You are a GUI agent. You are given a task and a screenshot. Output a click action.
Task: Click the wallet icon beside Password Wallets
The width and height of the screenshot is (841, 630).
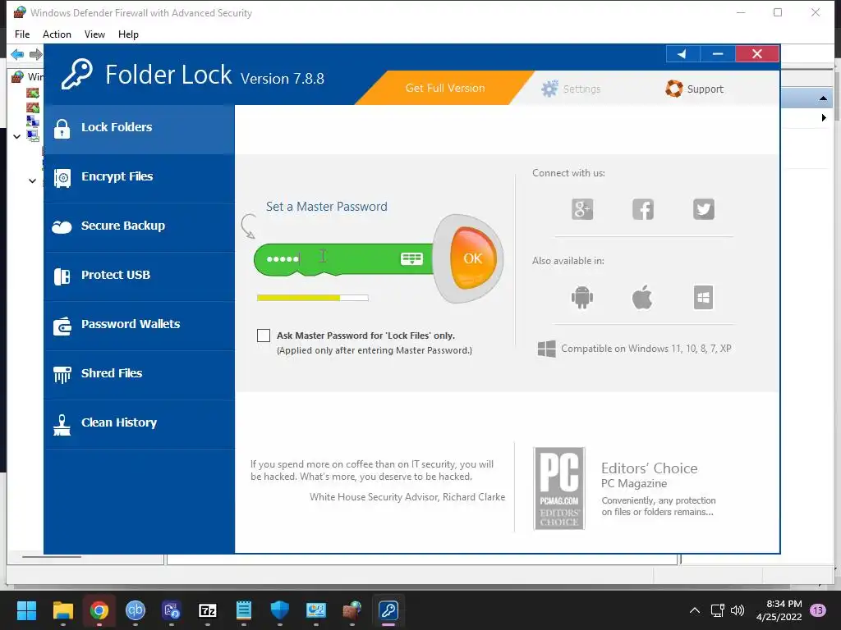click(x=62, y=326)
